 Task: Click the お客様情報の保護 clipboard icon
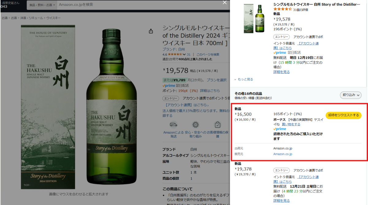tap(217, 125)
